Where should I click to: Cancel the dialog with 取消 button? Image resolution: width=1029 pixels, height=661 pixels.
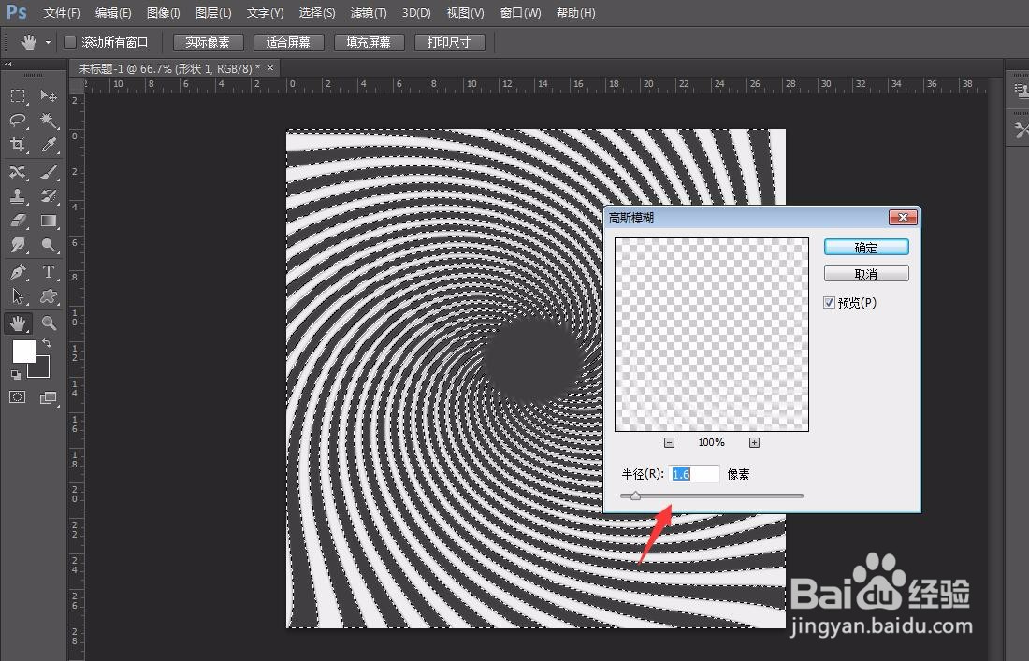click(866, 273)
